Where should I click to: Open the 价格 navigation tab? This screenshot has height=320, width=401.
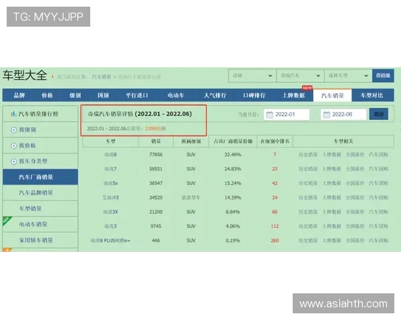tap(47, 95)
